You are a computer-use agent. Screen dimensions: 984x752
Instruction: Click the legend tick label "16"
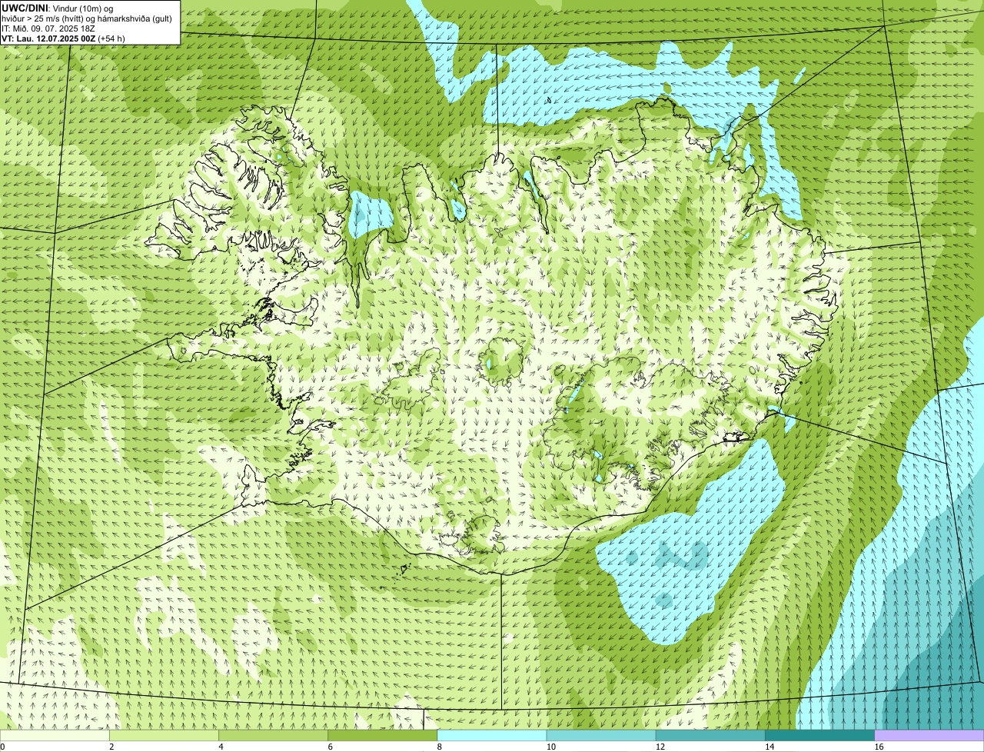click(x=879, y=747)
